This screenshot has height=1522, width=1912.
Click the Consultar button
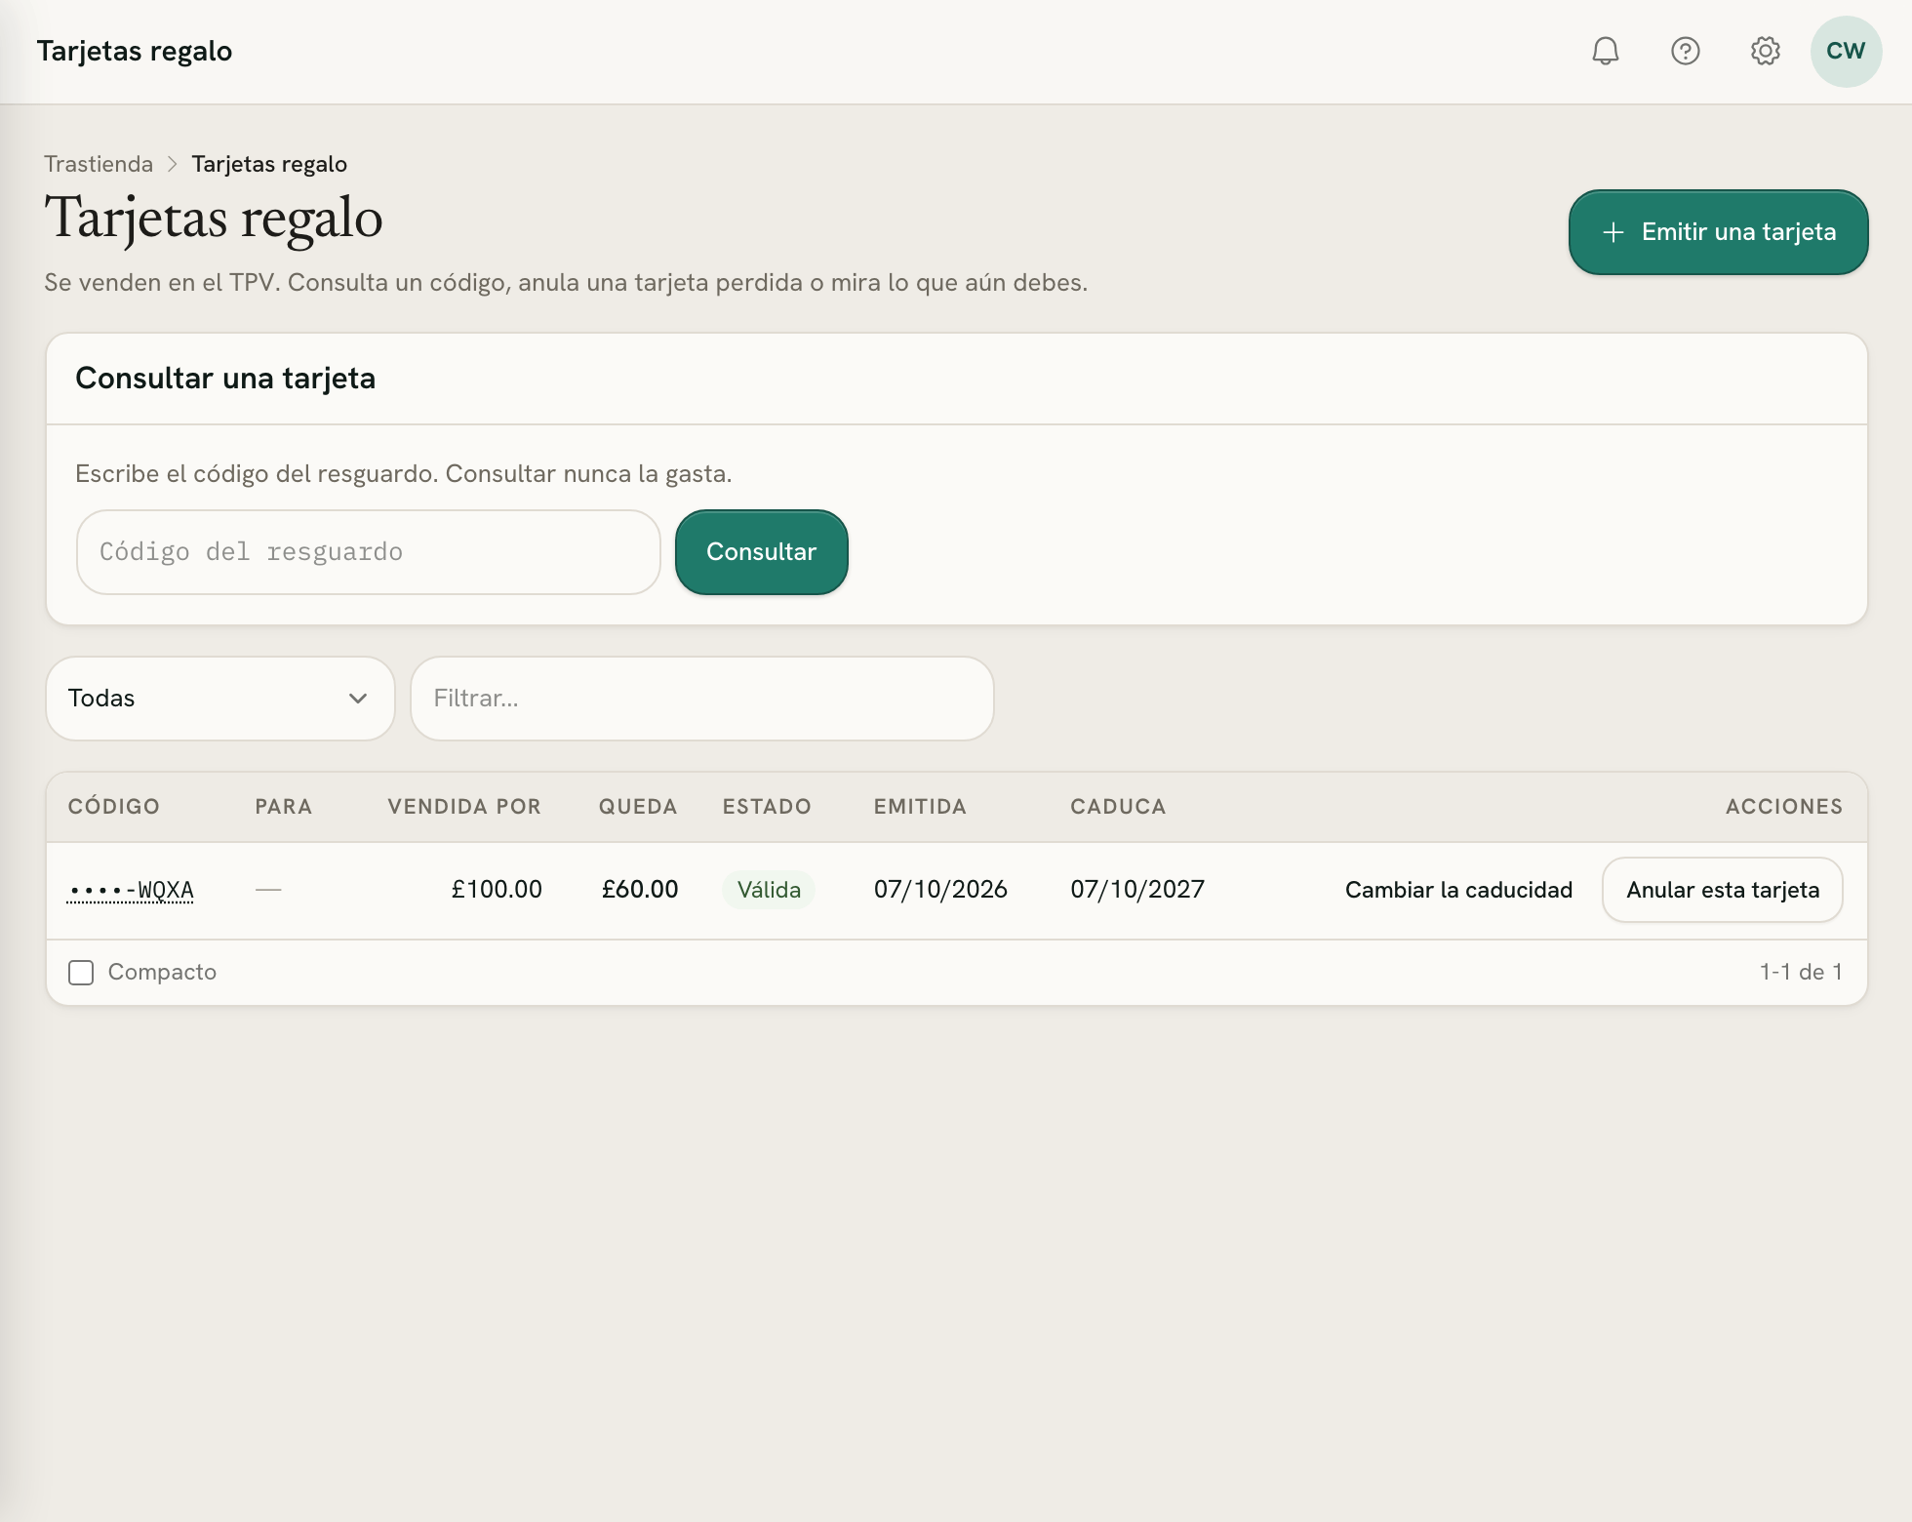coord(761,552)
